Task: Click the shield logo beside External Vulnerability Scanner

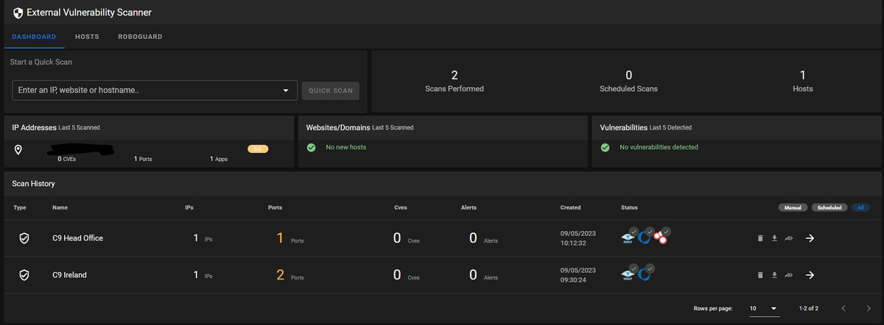Action: click(x=18, y=12)
